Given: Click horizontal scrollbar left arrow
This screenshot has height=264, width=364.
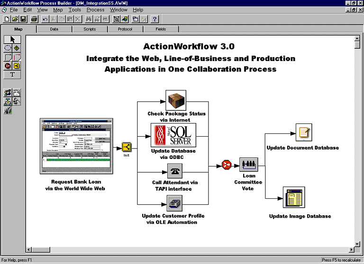Looking at the screenshot, I should click(28, 250).
